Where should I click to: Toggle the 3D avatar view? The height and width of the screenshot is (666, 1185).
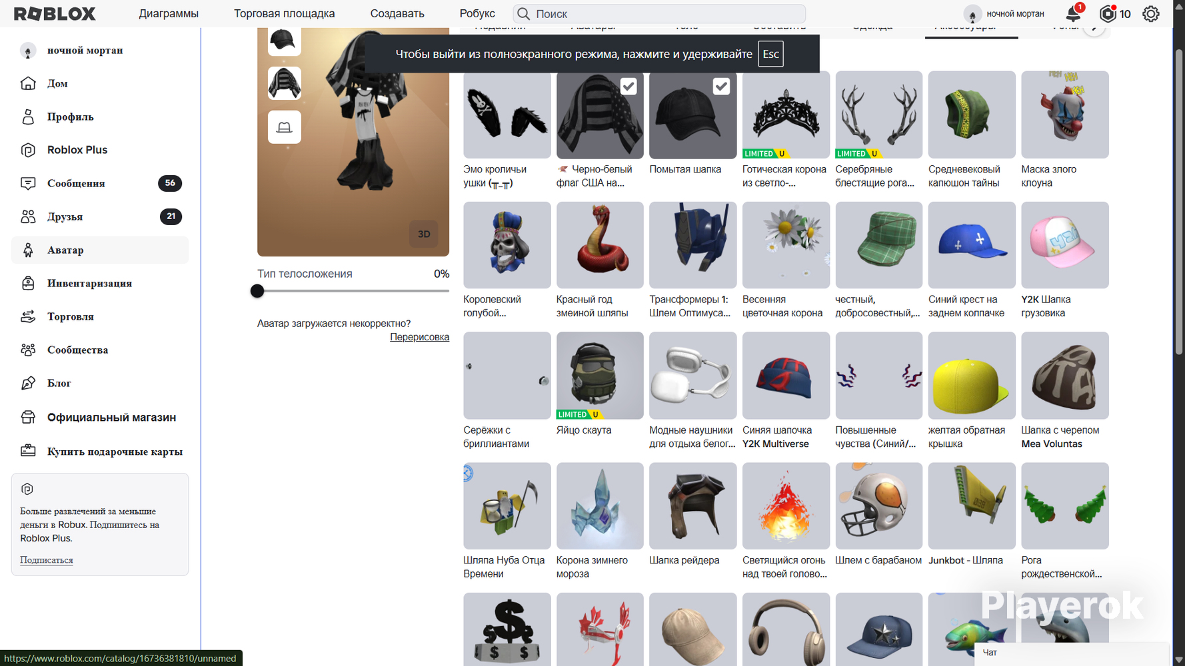point(424,234)
